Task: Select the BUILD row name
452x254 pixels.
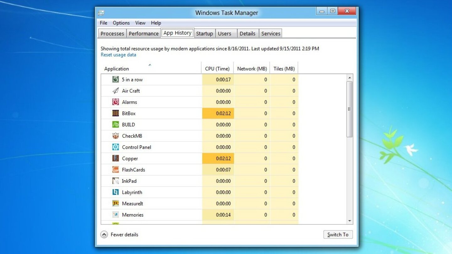Action: tap(128, 125)
